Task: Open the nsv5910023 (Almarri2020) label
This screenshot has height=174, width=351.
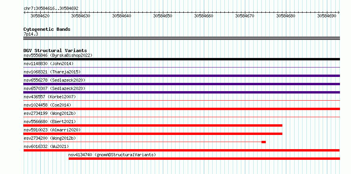Action: (52, 130)
